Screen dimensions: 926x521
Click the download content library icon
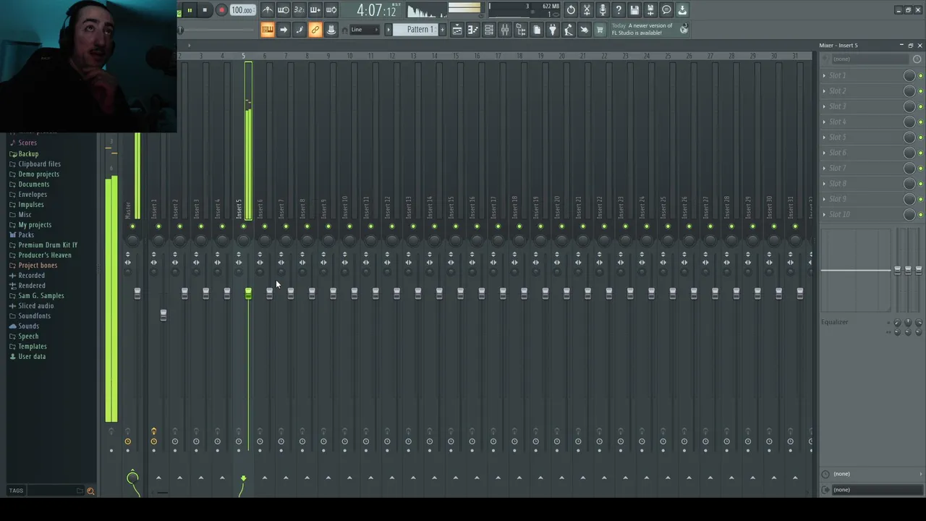[x=682, y=10]
